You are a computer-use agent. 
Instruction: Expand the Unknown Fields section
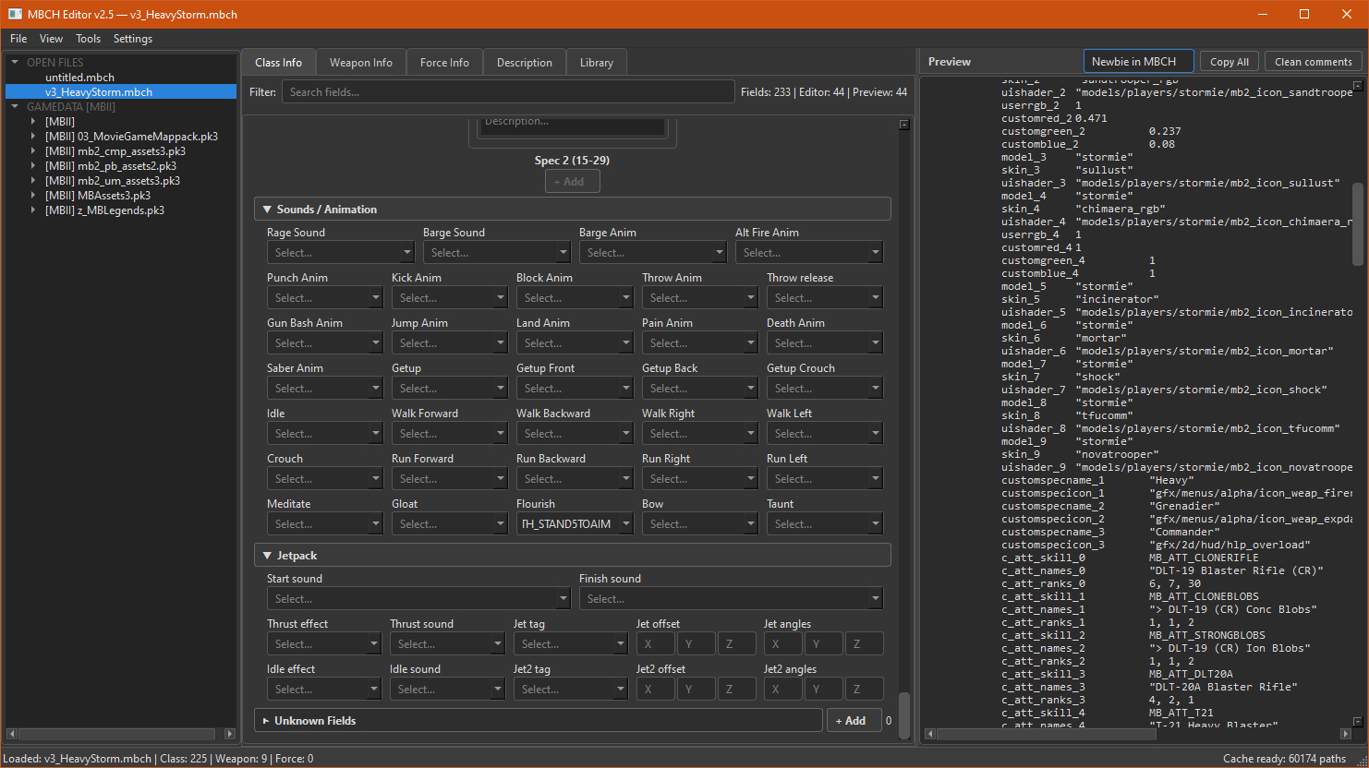coord(266,721)
